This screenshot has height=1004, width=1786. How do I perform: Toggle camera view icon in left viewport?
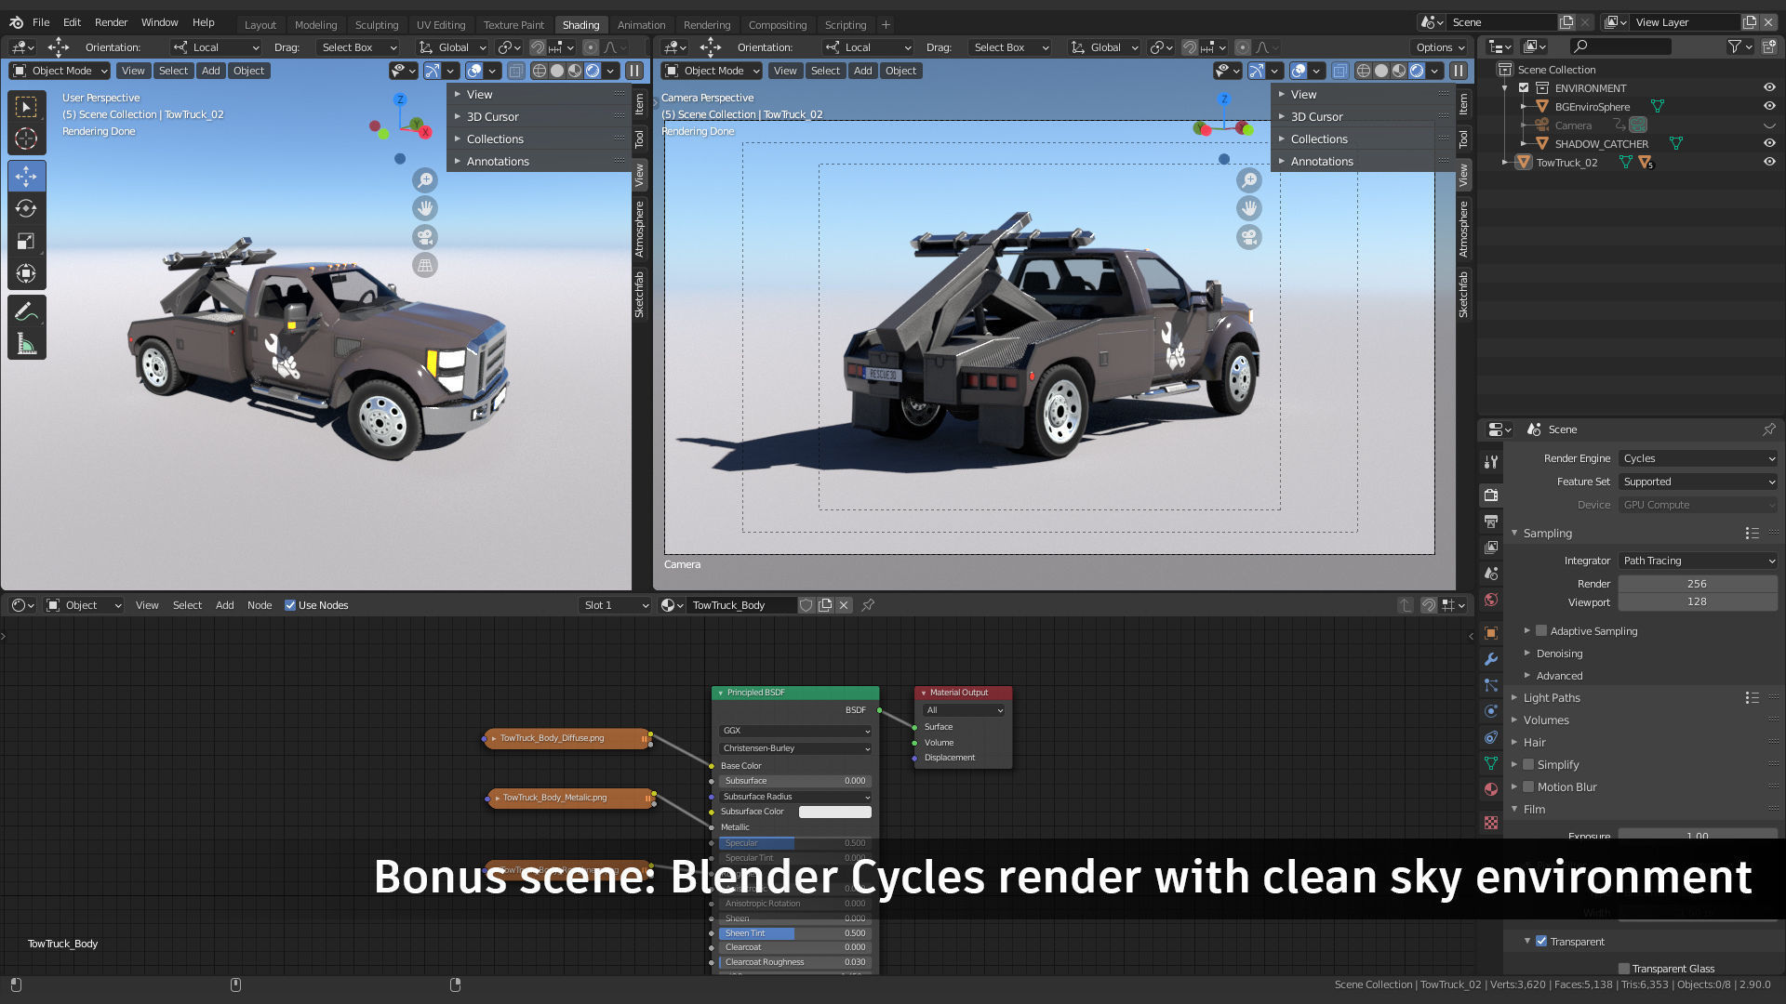(x=425, y=237)
